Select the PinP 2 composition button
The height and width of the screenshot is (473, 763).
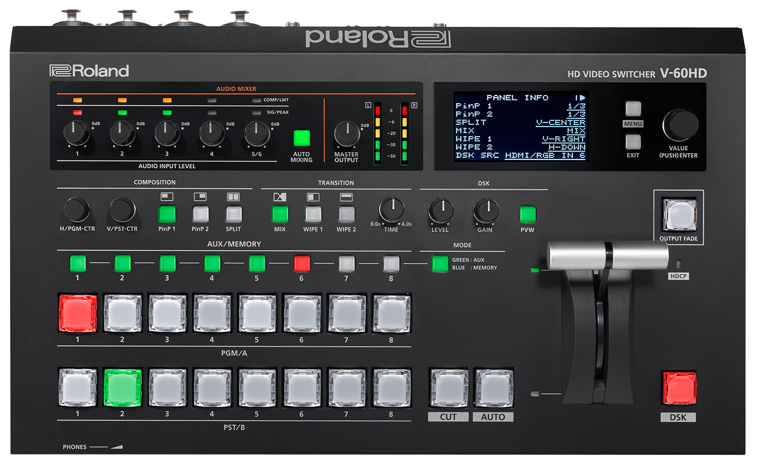click(x=200, y=214)
